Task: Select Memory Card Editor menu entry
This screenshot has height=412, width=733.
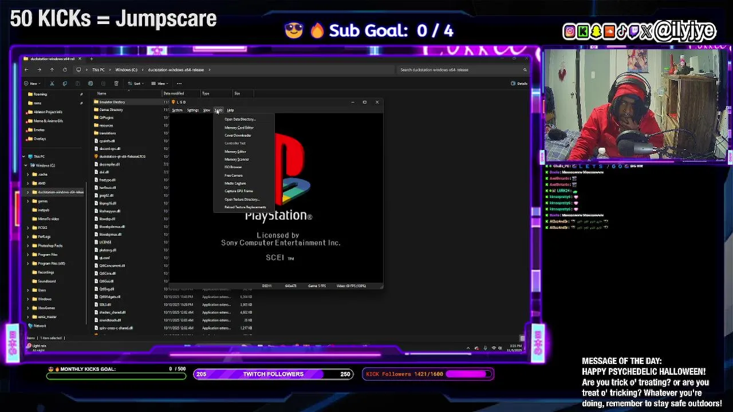Action: pyautogui.click(x=244, y=128)
